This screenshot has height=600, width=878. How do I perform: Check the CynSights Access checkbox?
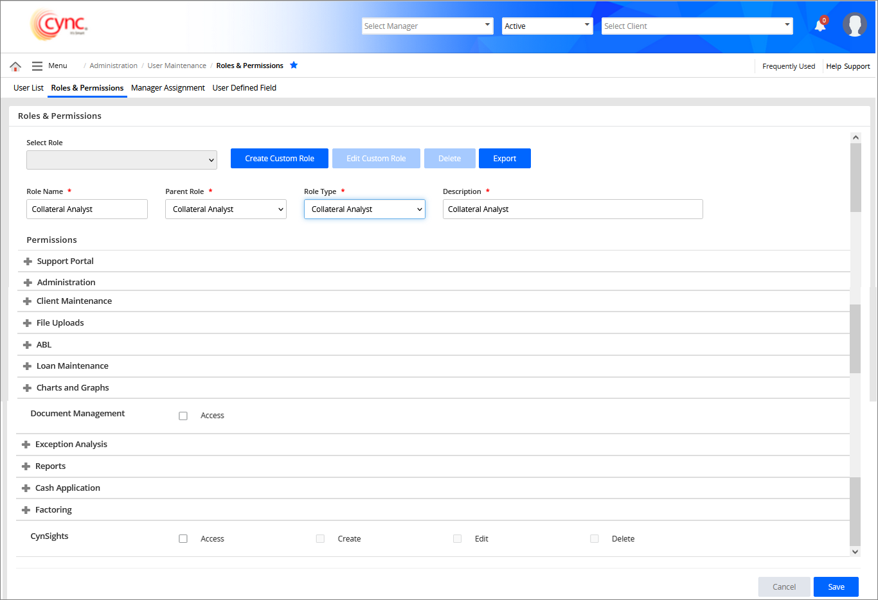coord(183,539)
